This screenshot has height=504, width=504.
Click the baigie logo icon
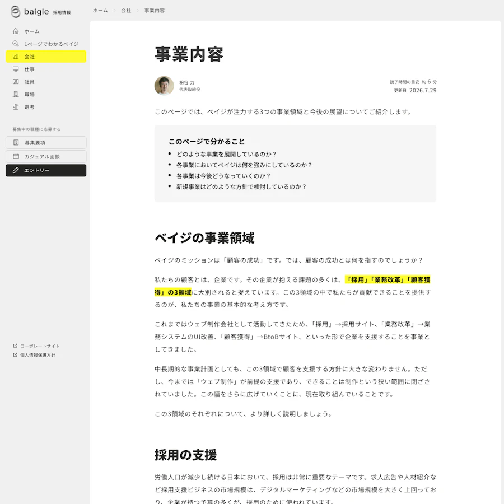click(x=16, y=12)
